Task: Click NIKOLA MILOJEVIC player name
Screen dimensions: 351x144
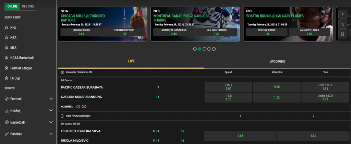Action: pyautogui.click(x=74, y=141)
